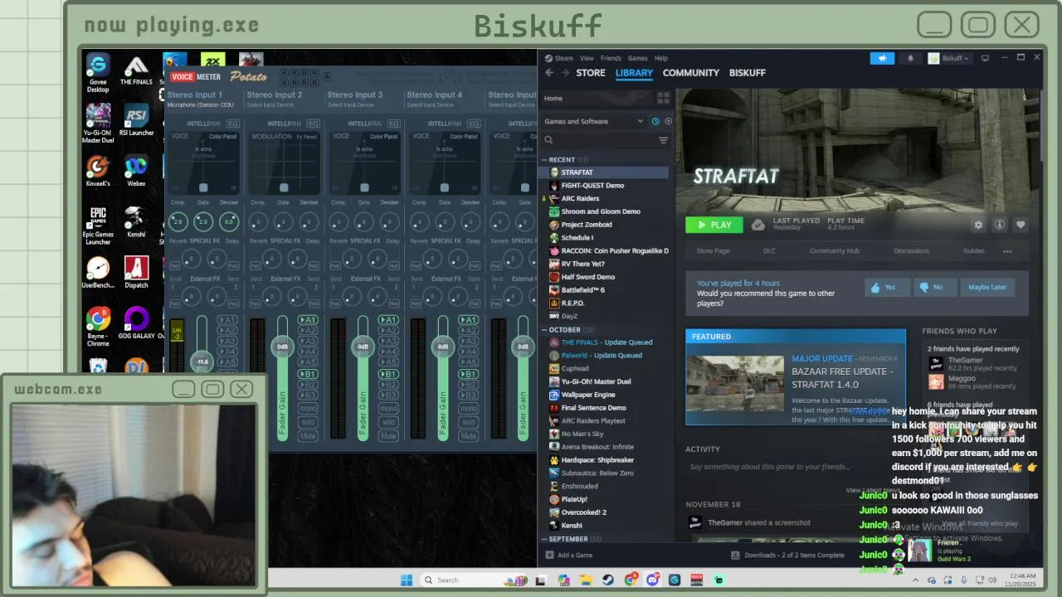Toggle B2 bus on Stereo Input 3
This screenshot has width=1062, height=597.
388,385
